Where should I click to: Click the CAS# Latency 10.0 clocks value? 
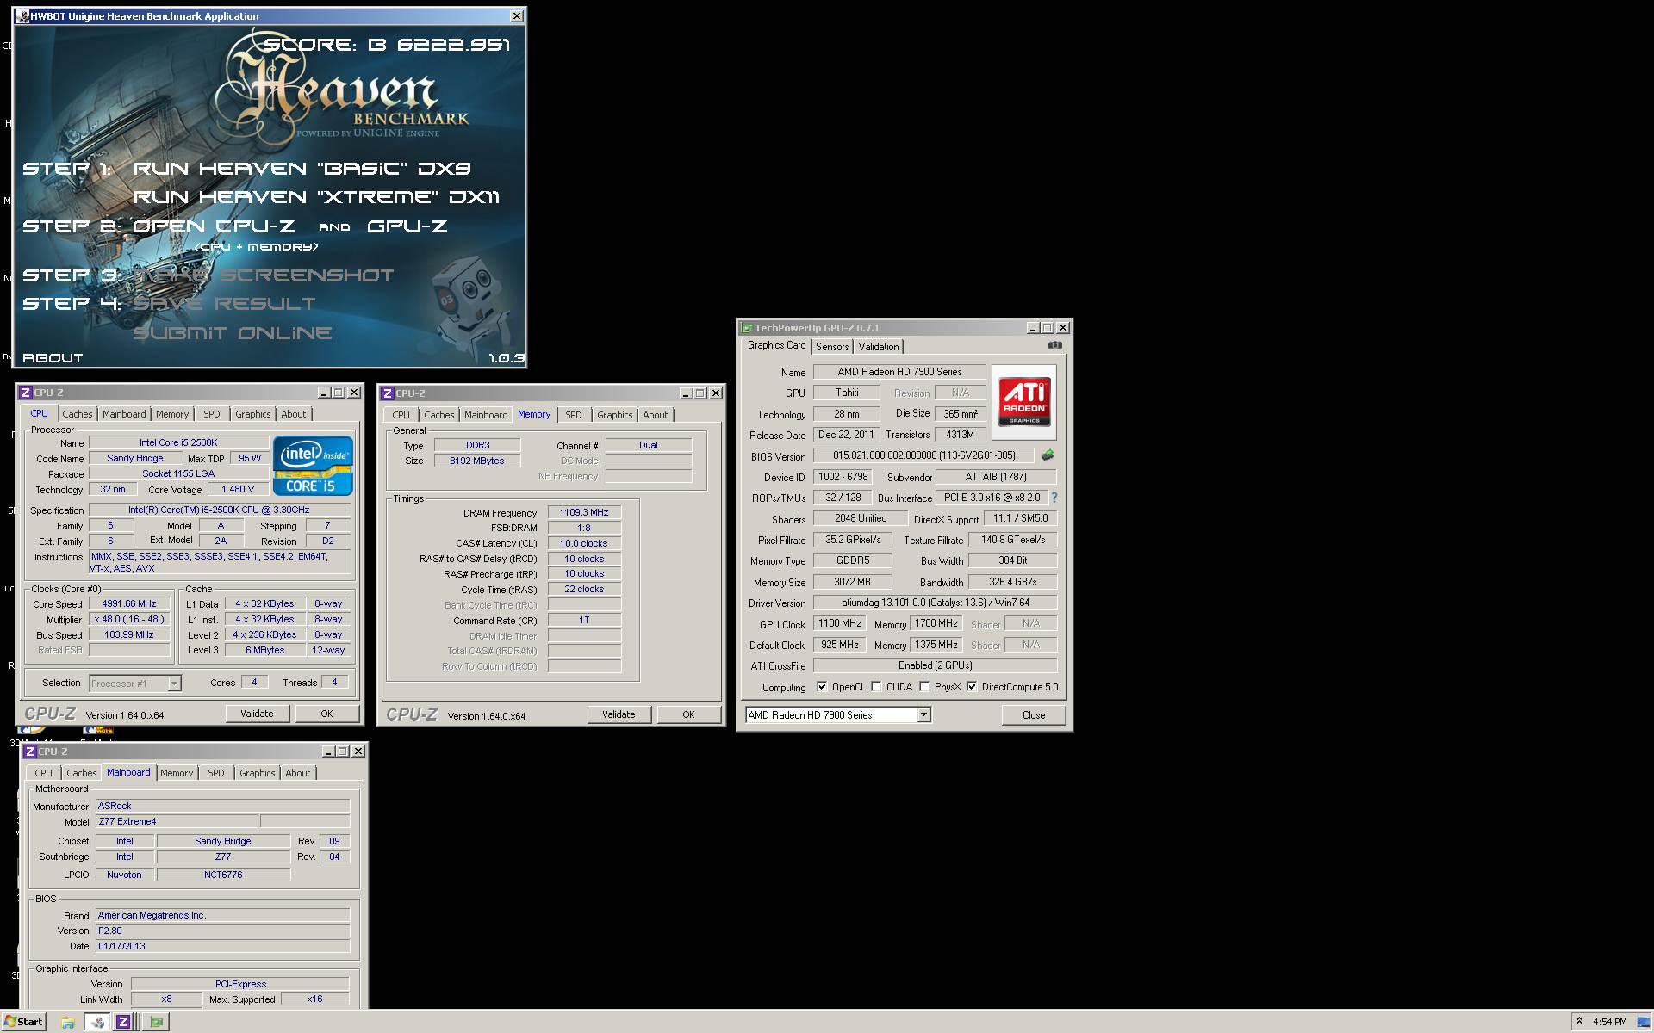coord(584,544)
